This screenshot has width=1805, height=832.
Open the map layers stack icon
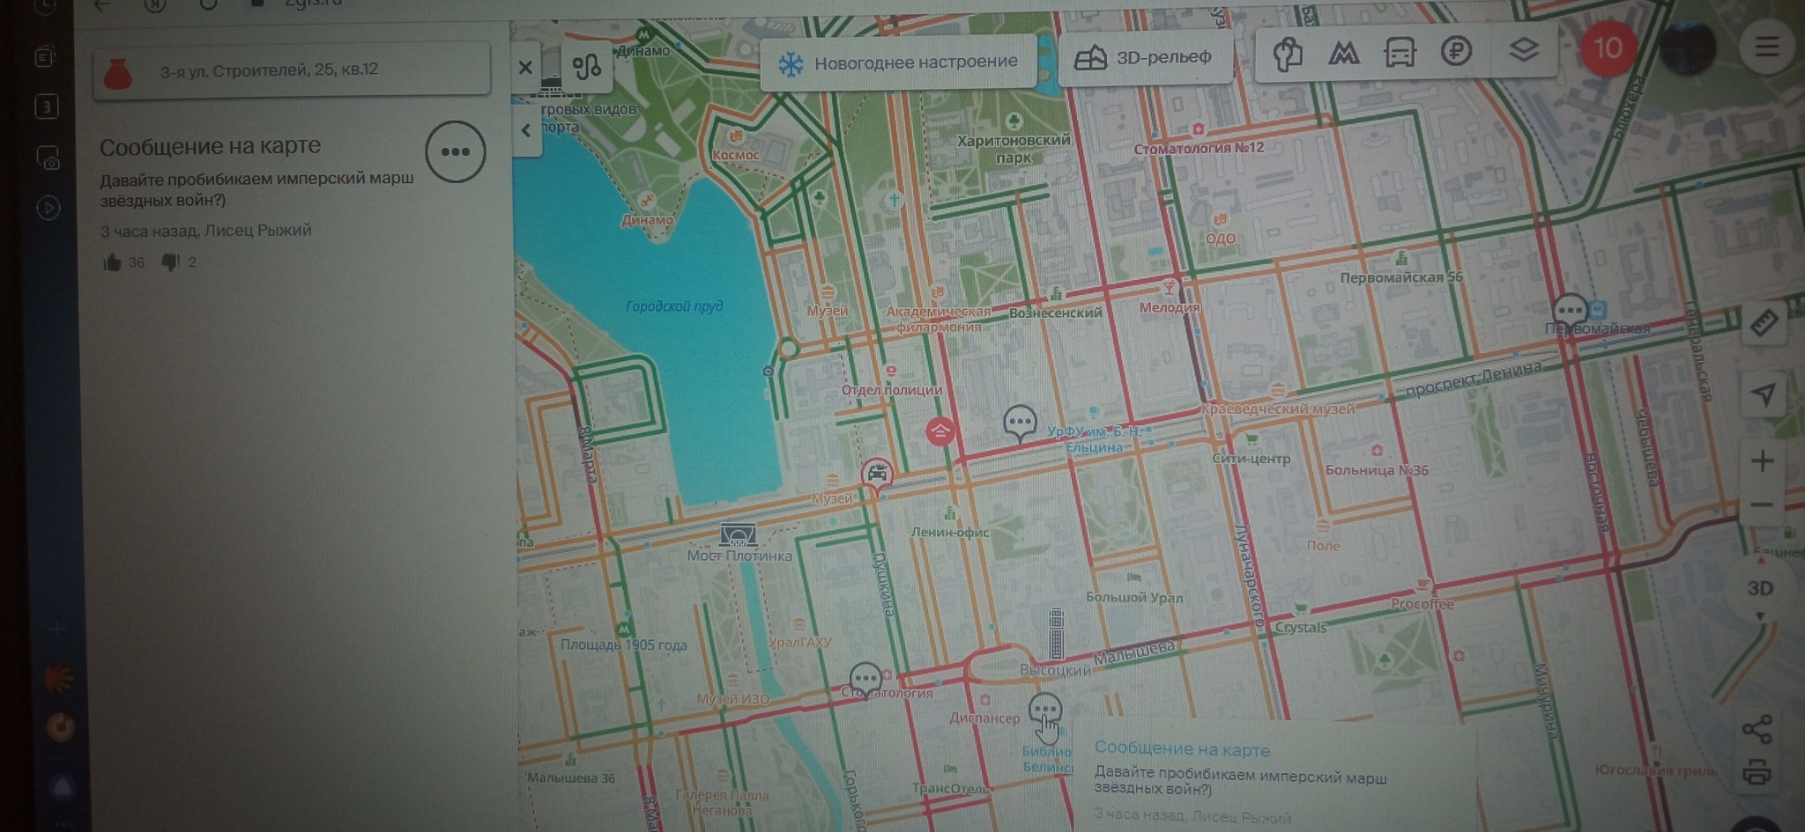pos(1523,50)
